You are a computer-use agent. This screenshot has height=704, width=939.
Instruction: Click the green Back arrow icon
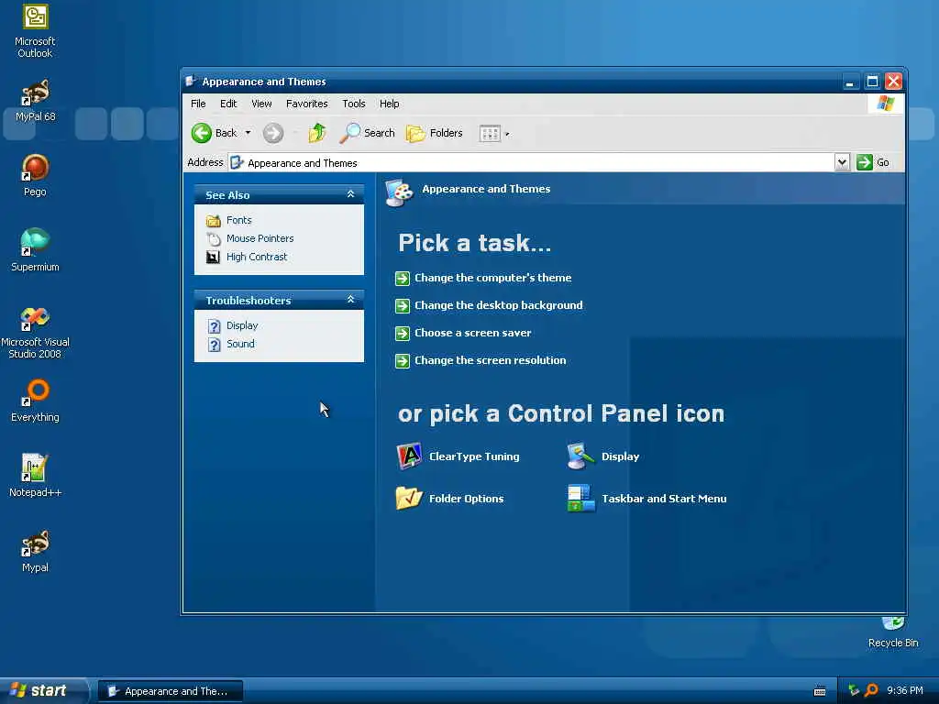(201, 133)
